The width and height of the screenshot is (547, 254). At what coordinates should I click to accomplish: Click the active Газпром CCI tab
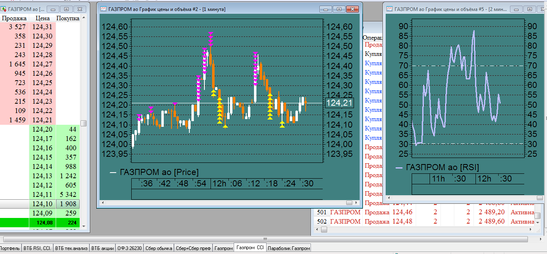point(250,248)
